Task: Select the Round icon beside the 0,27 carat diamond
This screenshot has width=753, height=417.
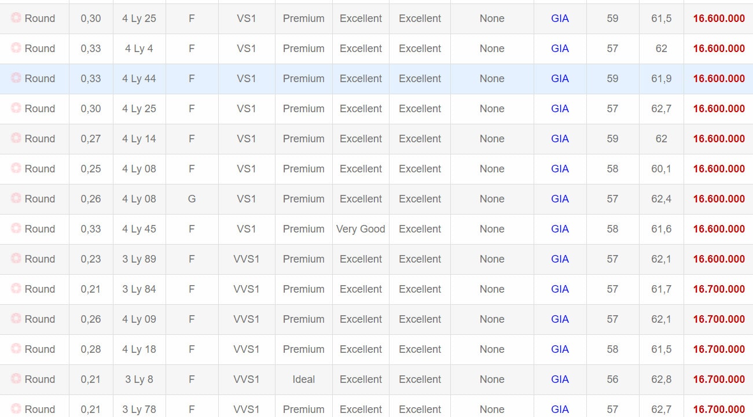Action: [16, 138]
